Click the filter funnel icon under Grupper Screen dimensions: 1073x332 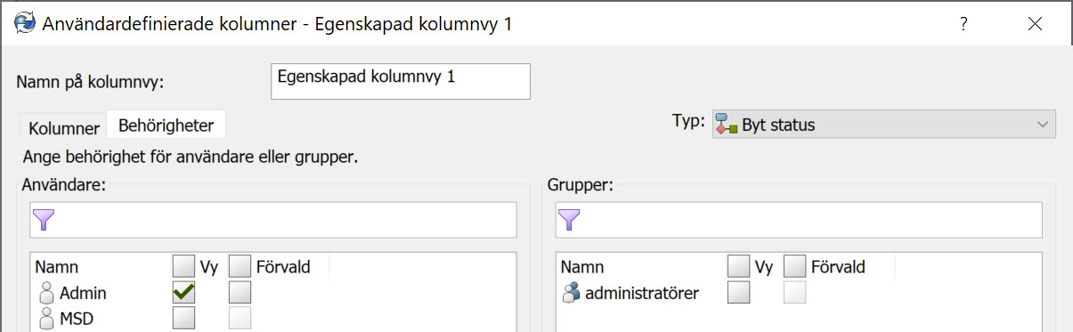pyautogui.click(x=569, y=220)
